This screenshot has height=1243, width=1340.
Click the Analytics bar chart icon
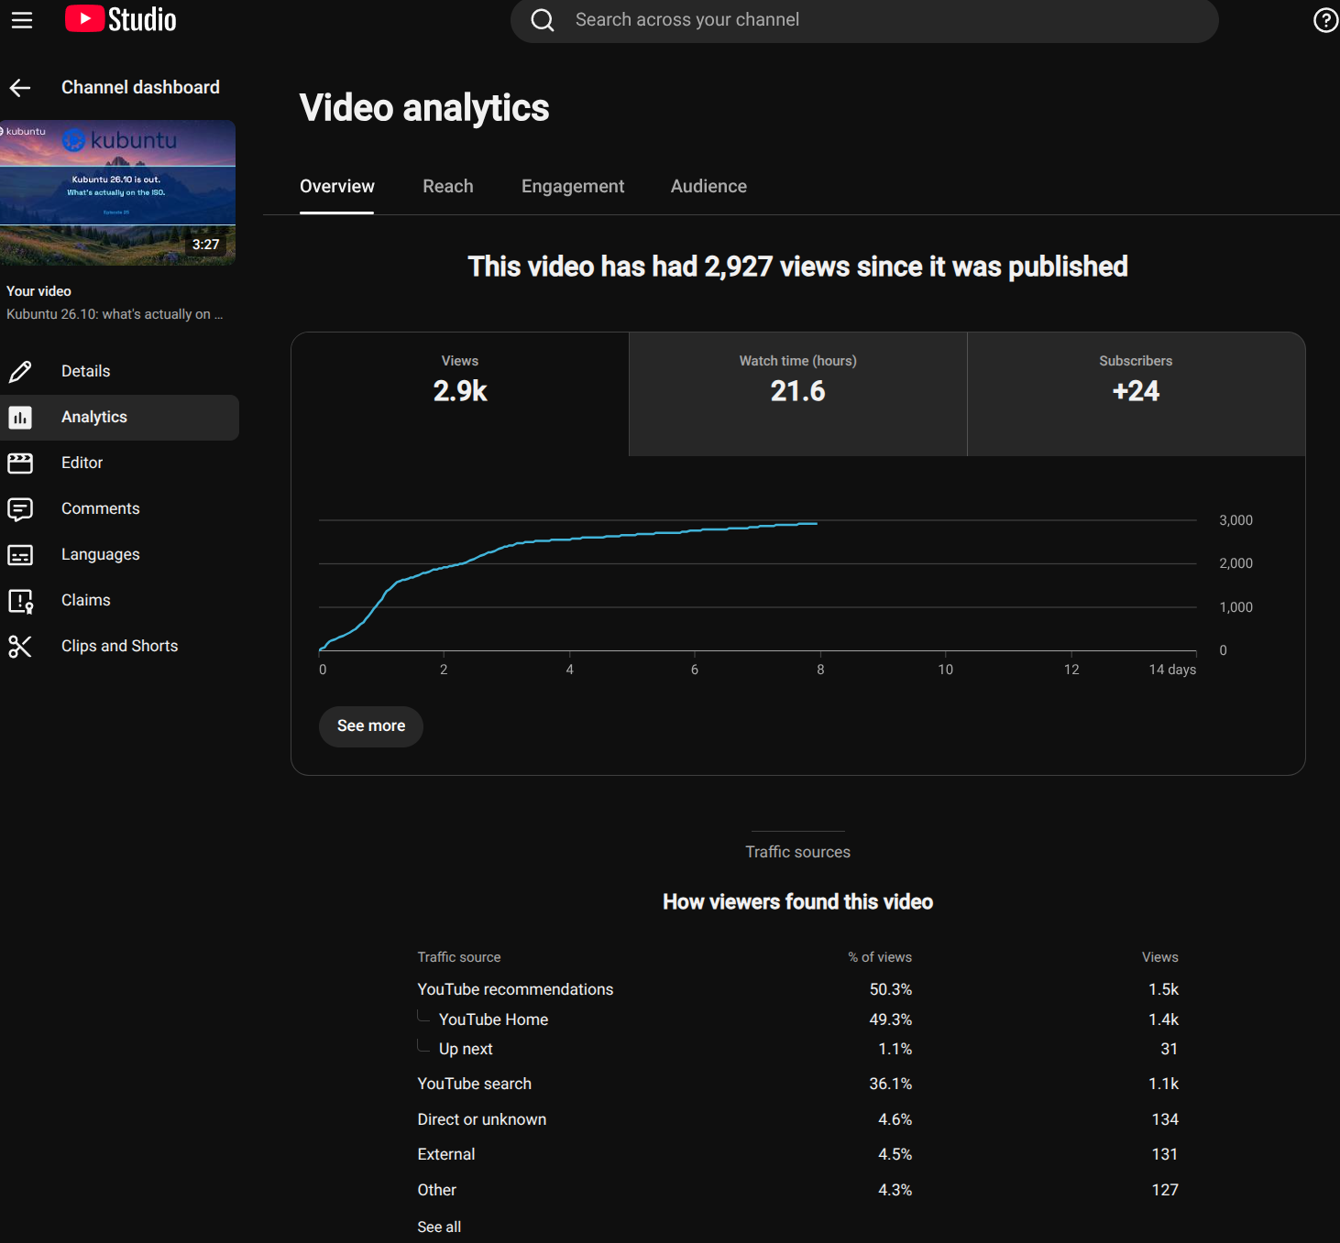click(x=20, y=418)
